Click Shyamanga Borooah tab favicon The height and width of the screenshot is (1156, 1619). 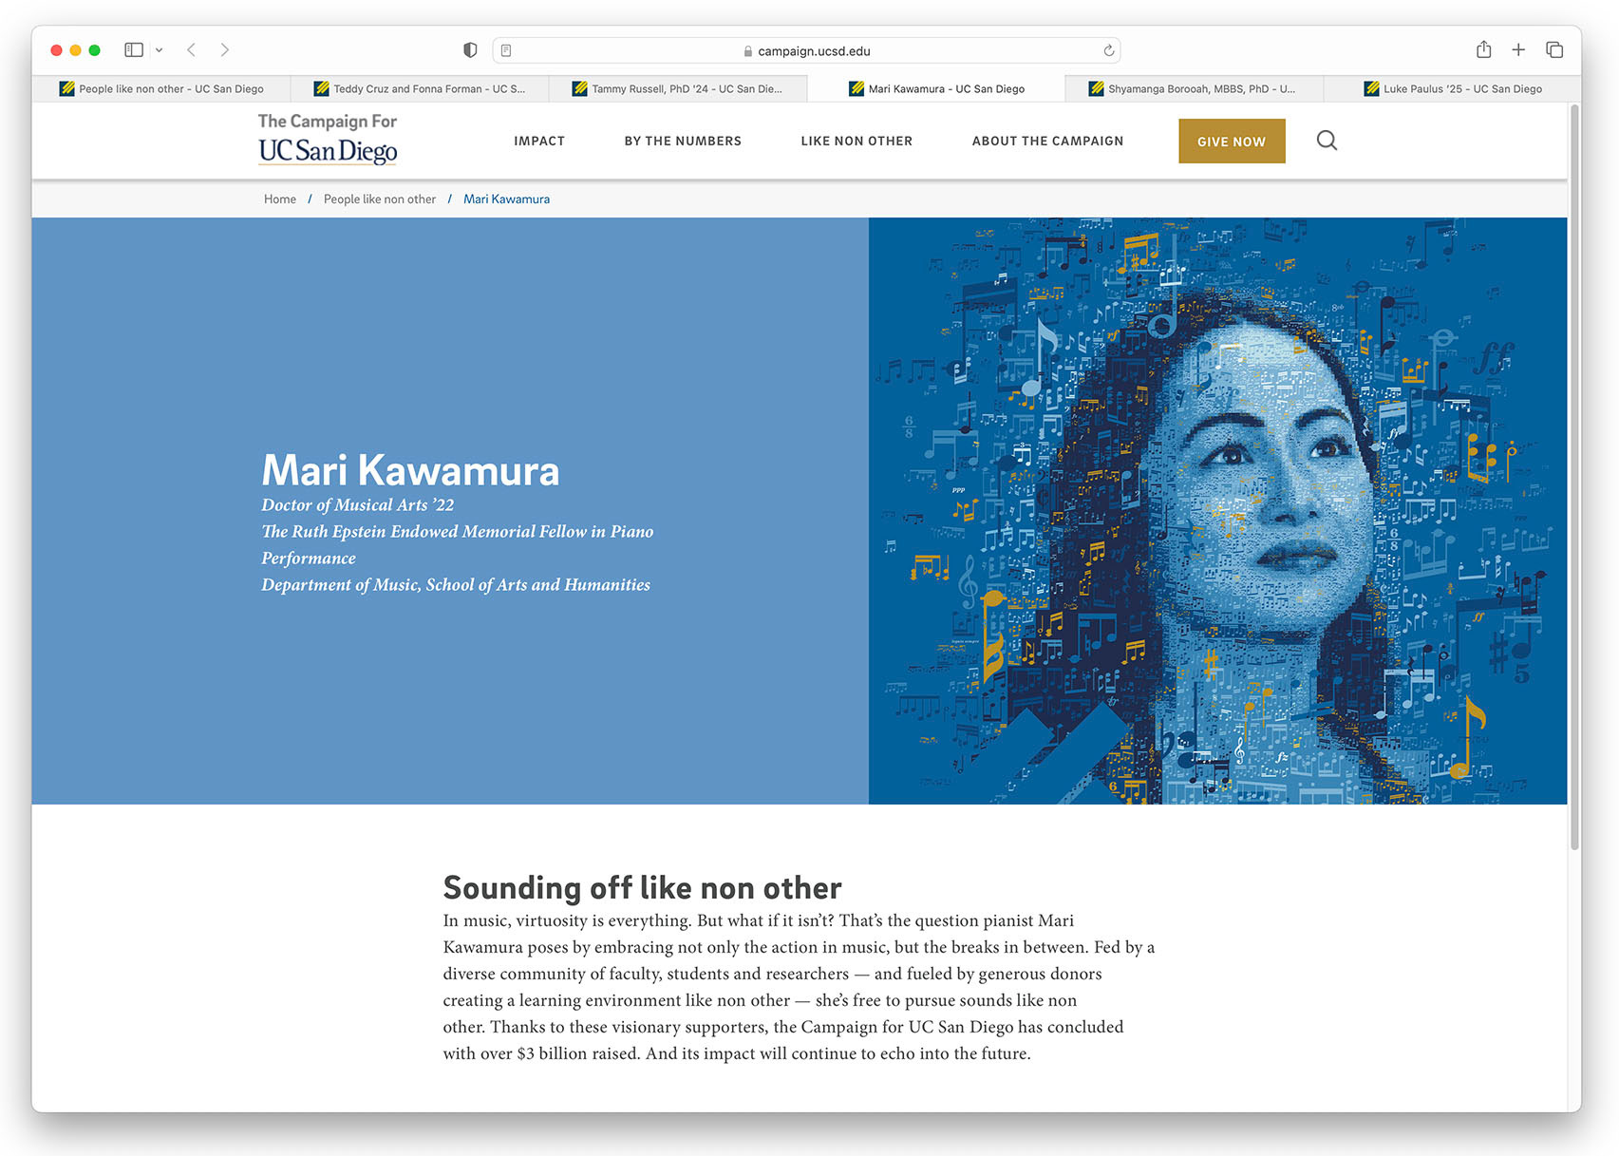1096,88
